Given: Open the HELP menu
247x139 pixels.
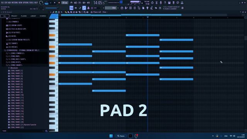Looking at the screenshot, I should pos(36,3).
